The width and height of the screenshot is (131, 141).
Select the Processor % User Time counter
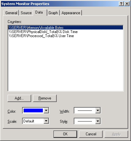pyautogui.click(x=65, y=36)
